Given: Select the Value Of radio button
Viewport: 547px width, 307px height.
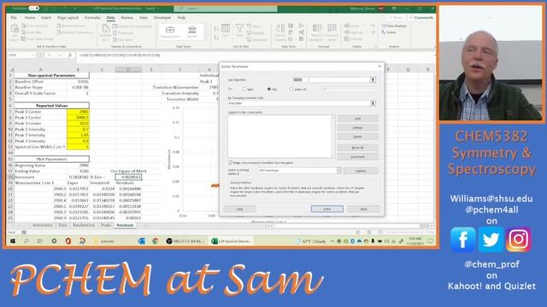Looking at the screenshot, I should (x=291, y=89).
